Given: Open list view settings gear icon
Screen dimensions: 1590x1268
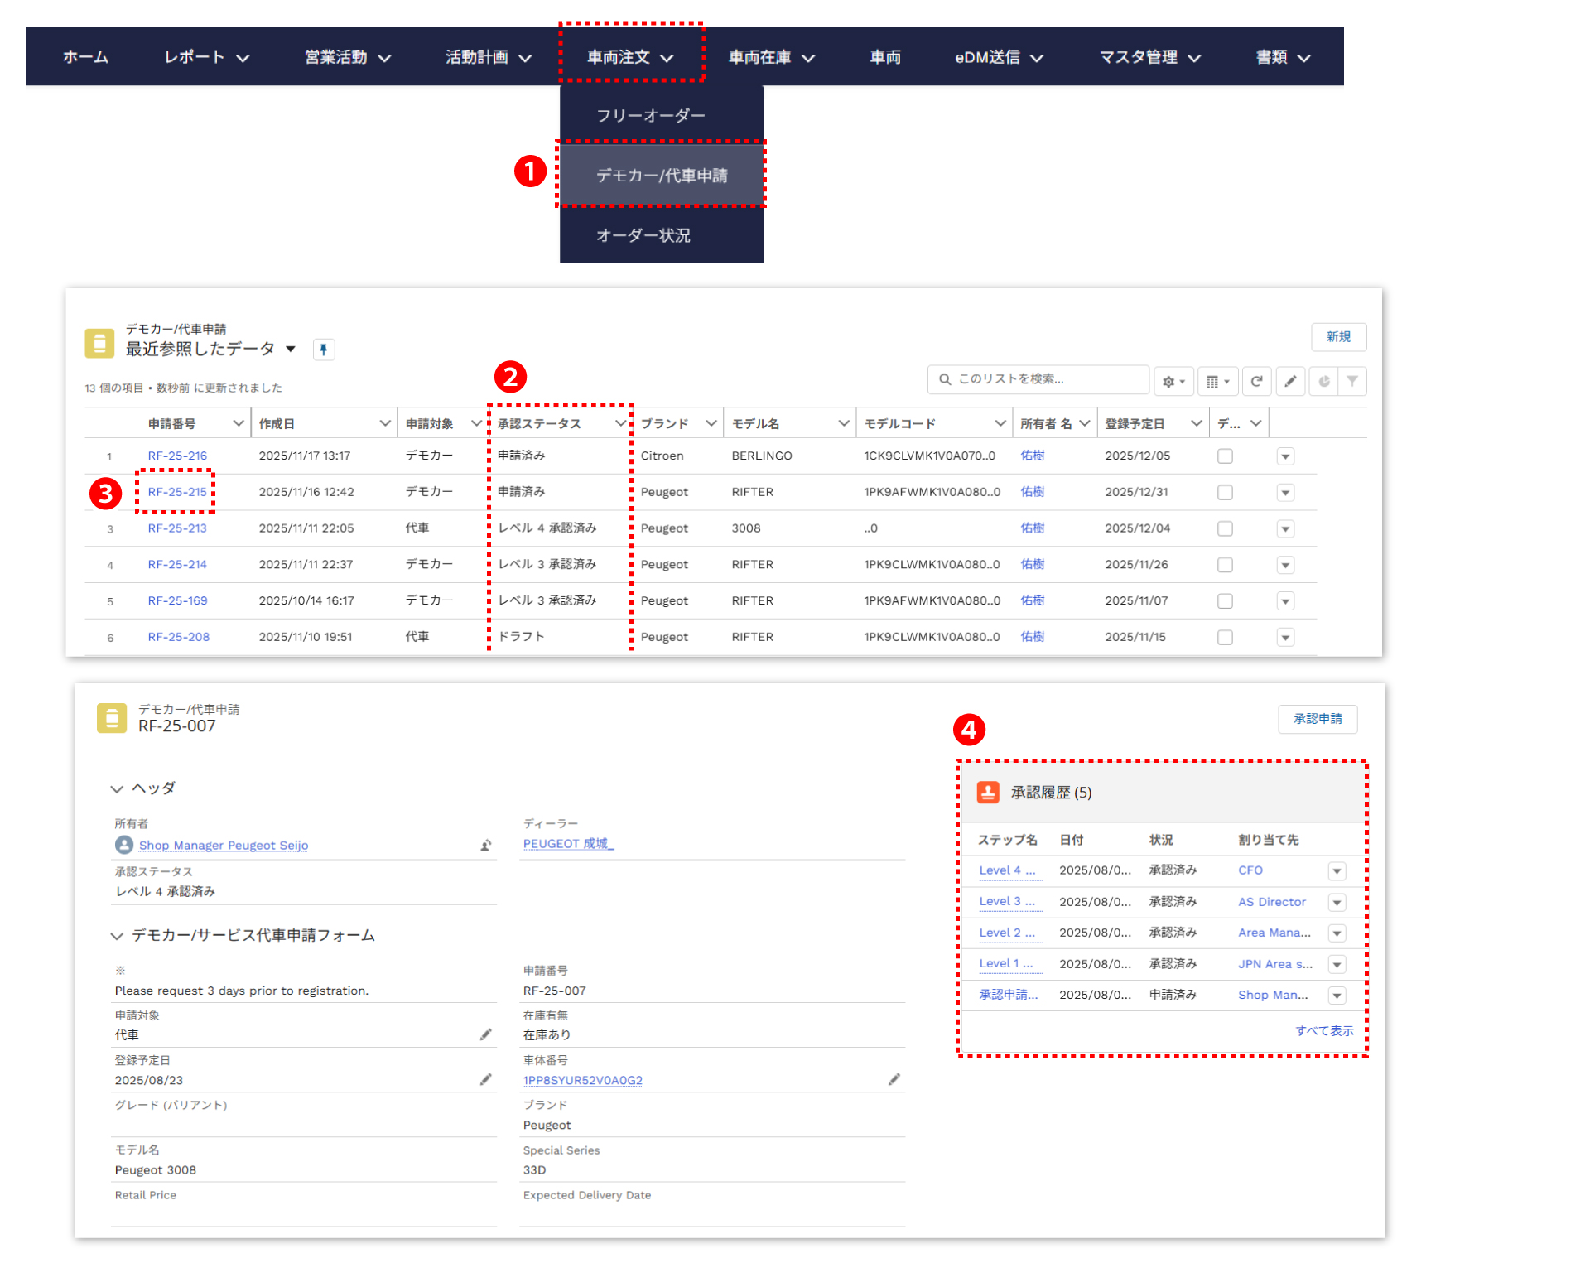Looking at the screenshot, I should click(1173, 381).
